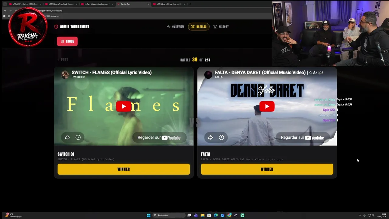Click the Admin Tournament title
Viewport: 389px width, 219px height.
coord(74,27)
